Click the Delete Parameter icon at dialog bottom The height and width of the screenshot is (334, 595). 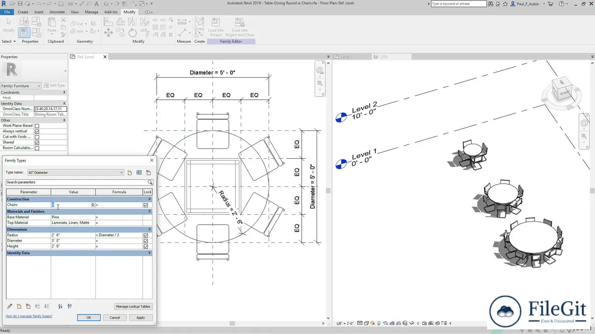28,306
